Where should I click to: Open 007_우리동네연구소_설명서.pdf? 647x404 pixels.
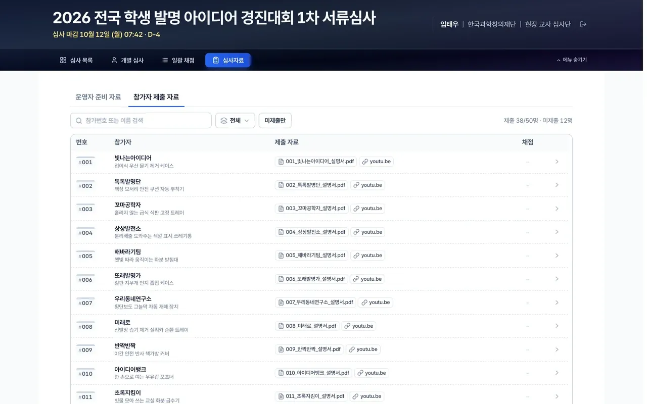point(315,302)
